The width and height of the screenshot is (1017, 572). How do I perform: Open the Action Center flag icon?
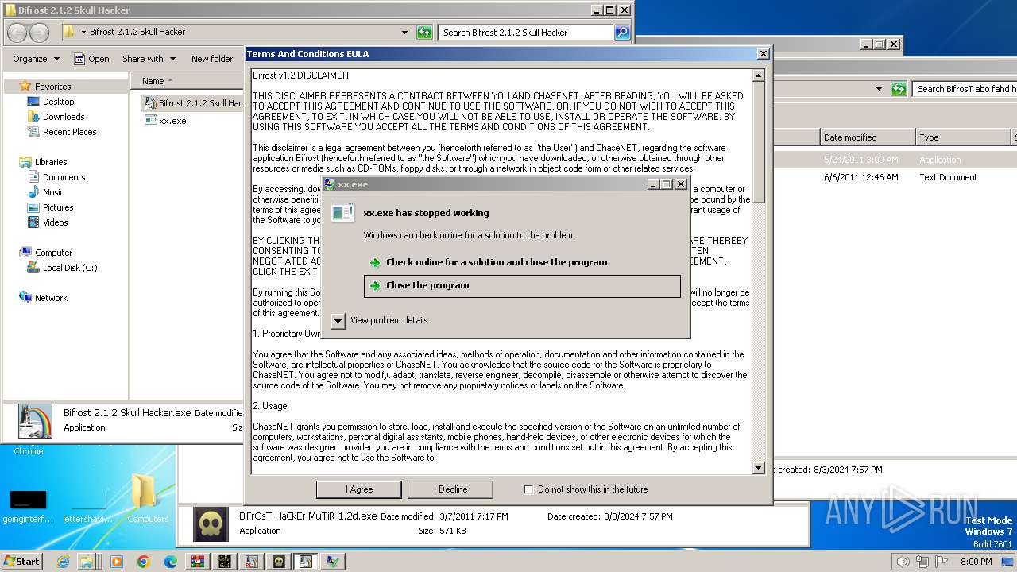(942, 562)
